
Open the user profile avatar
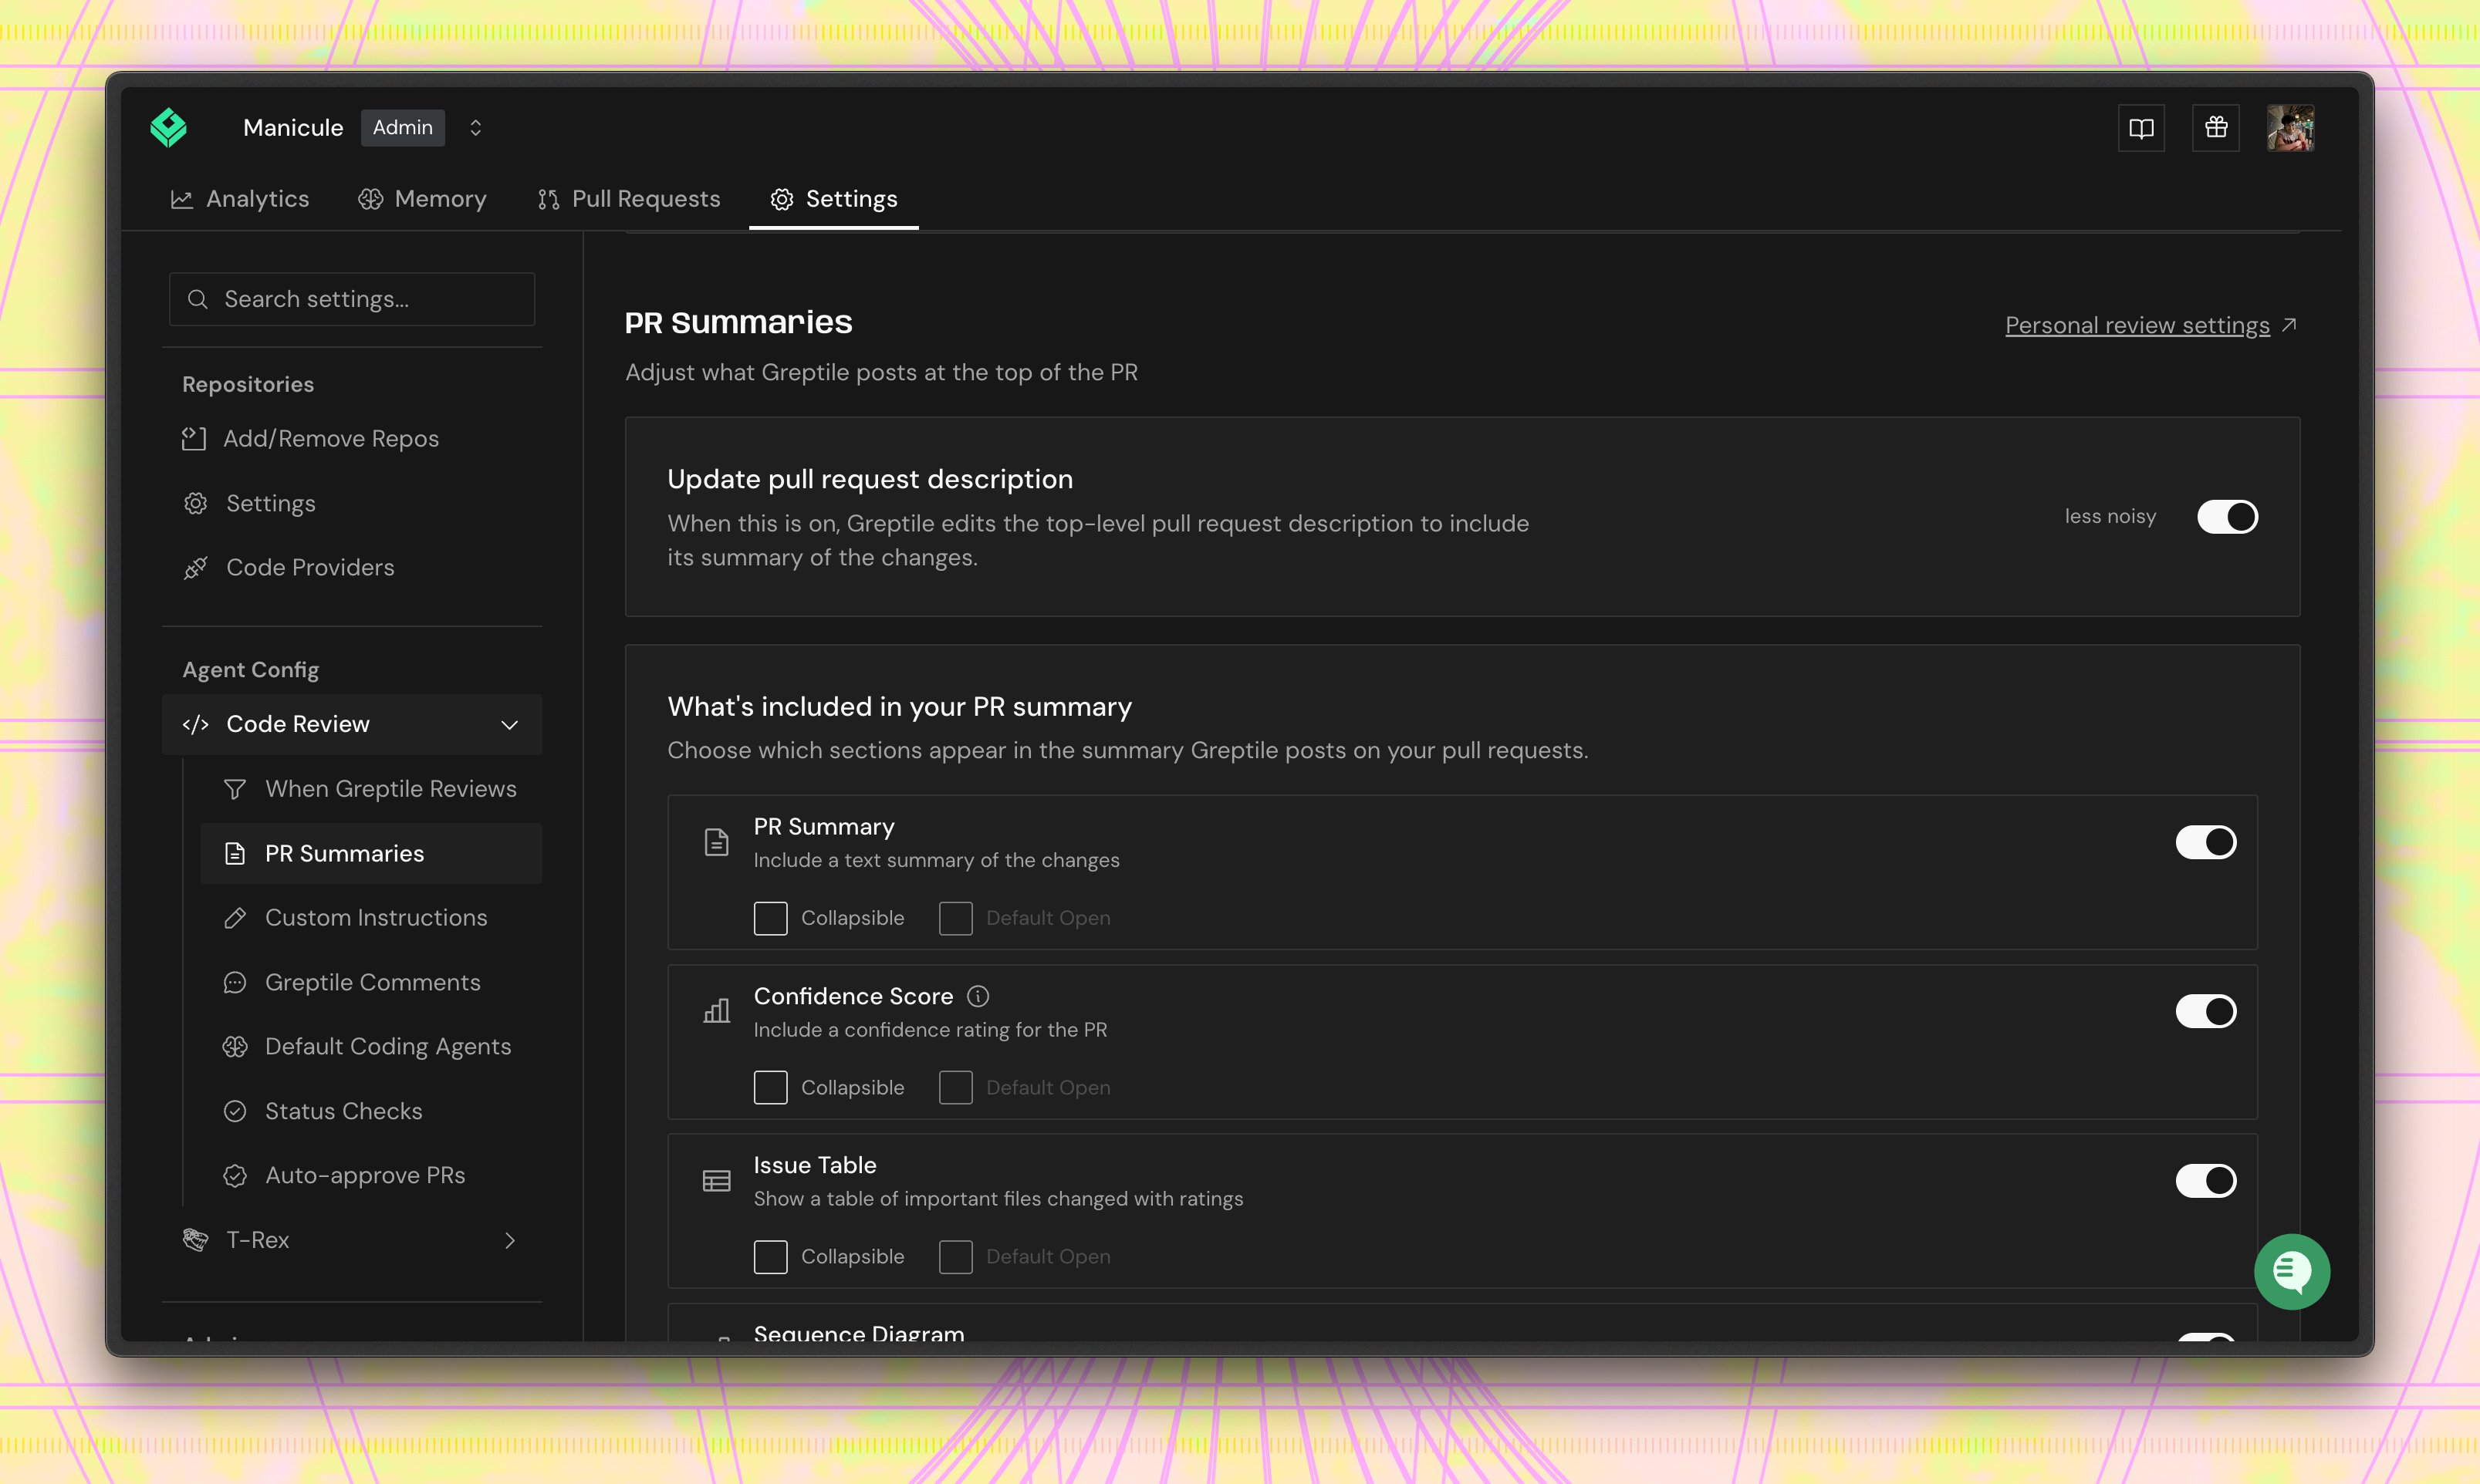point(2290,128)
